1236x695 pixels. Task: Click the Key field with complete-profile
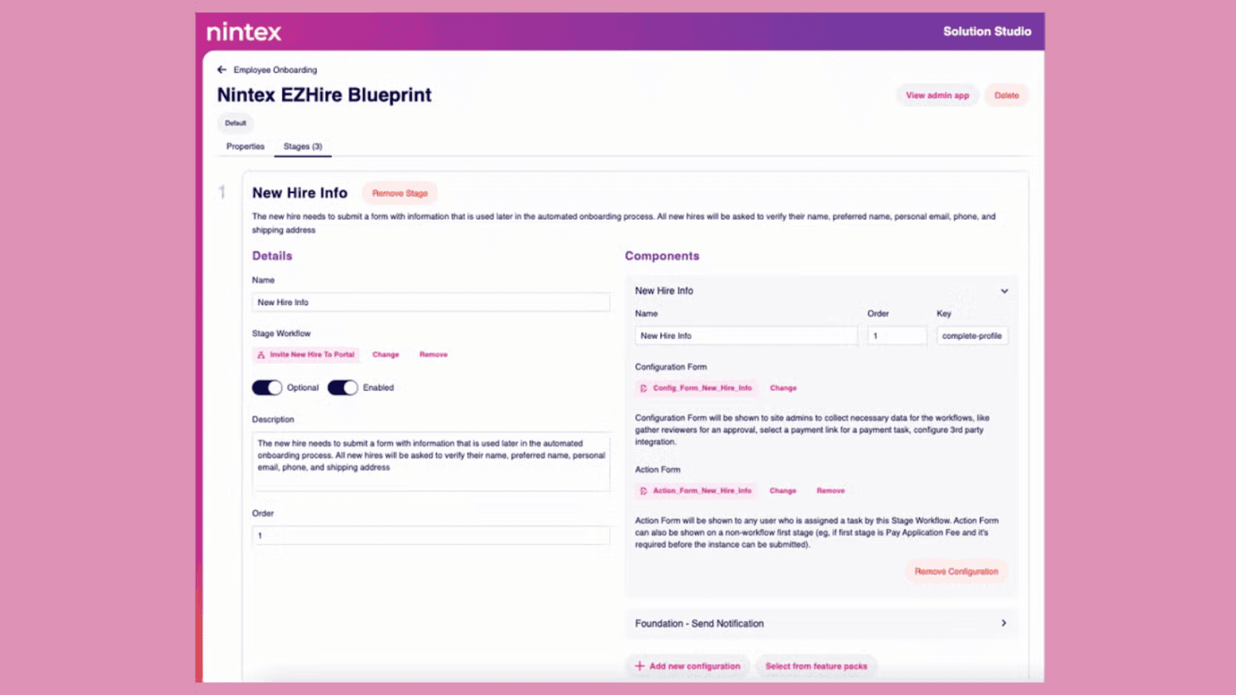point(972,336)
